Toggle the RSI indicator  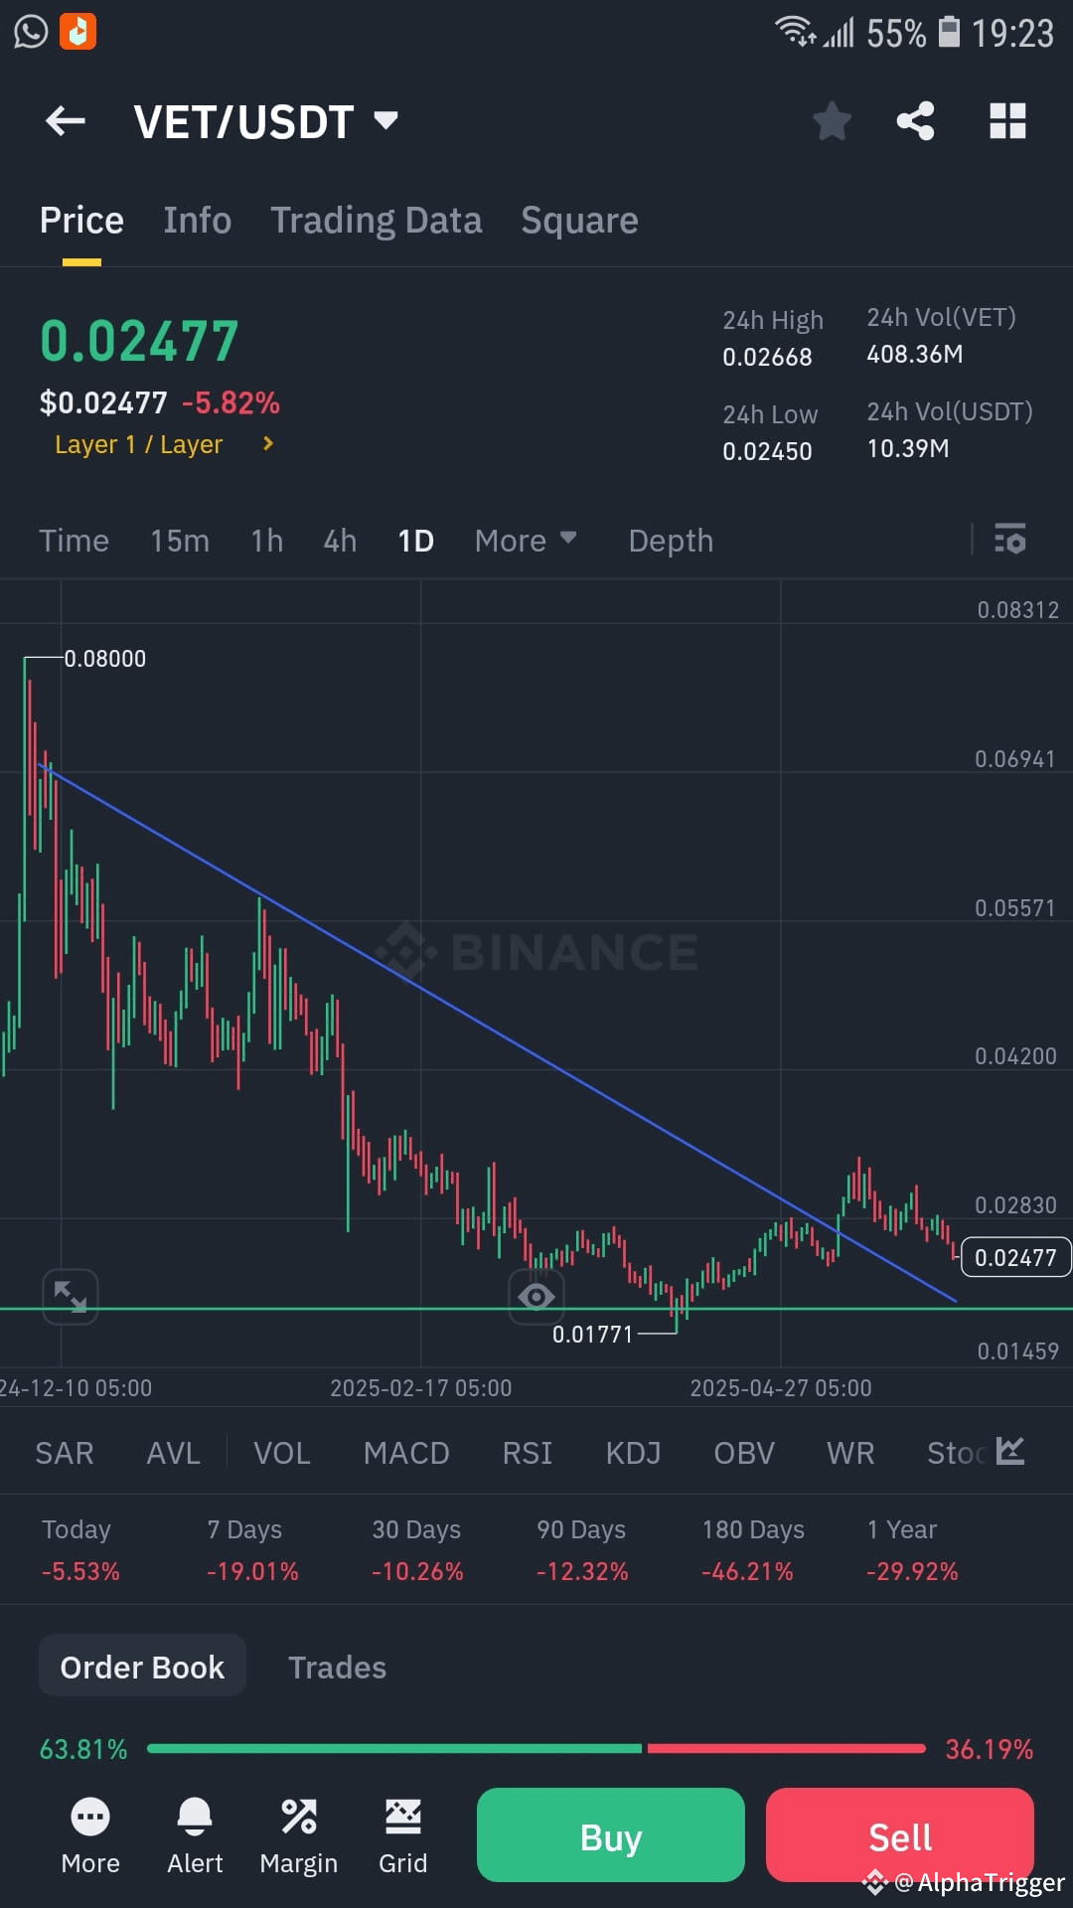click(x=527, y=1453)
